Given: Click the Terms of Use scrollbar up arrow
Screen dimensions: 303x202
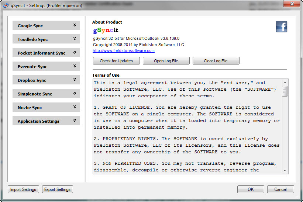Looking at the screenshot, I should coord(285,83).
